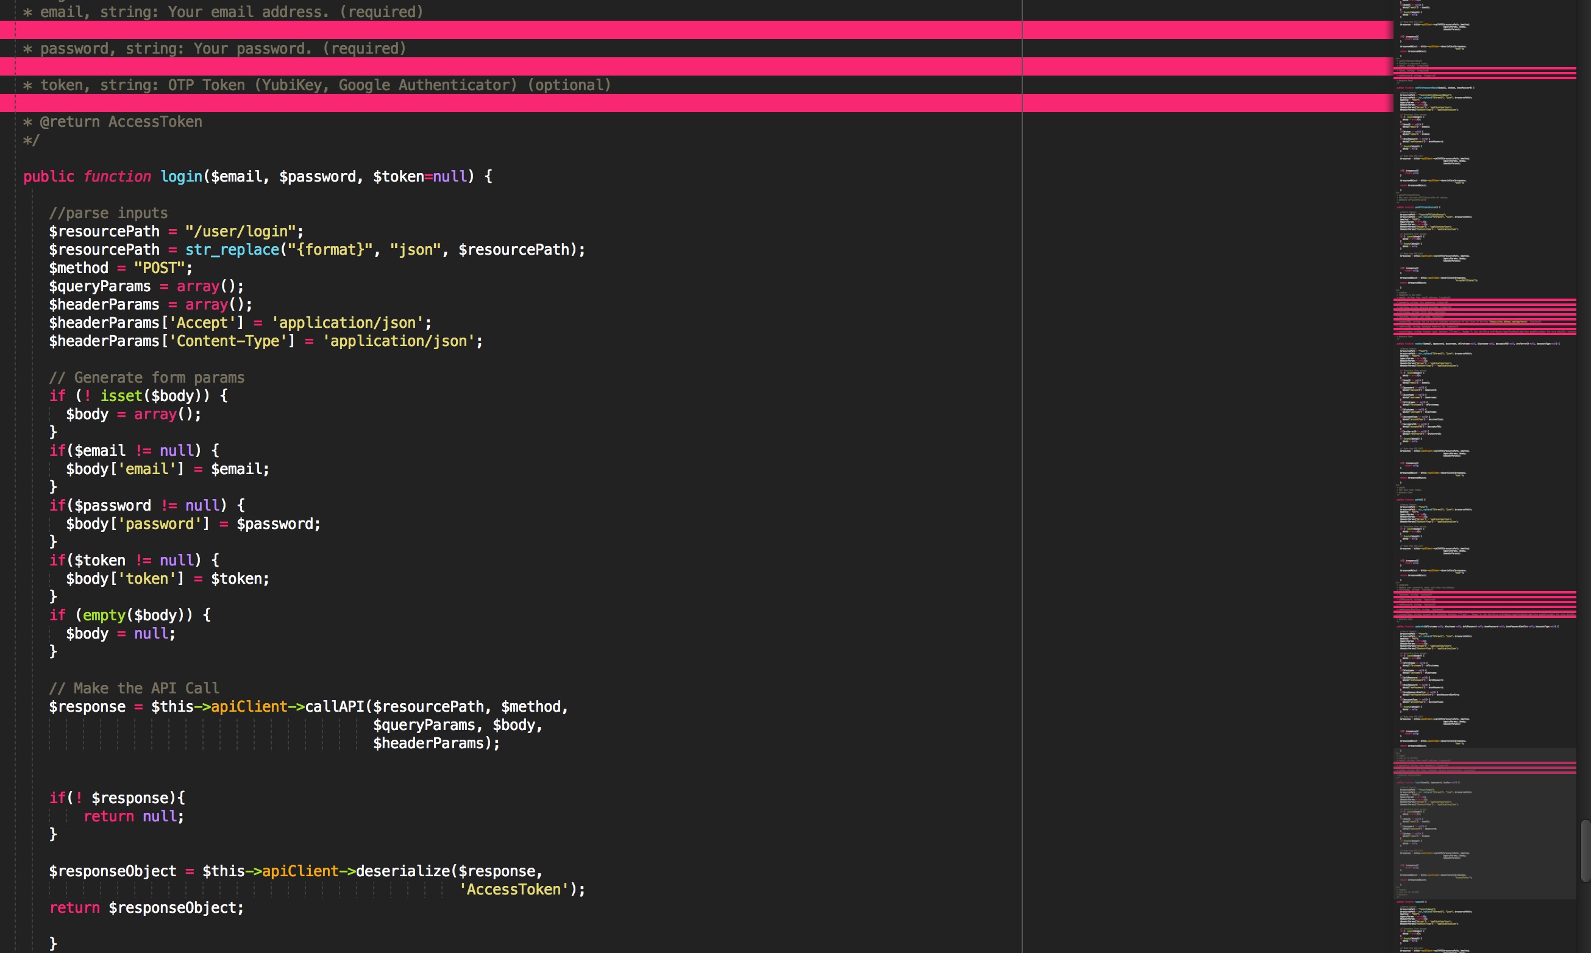This screenshot has width=1591, height=953.
Task: Click the return $responseObject statement
Action: click(x=146, y=908)
